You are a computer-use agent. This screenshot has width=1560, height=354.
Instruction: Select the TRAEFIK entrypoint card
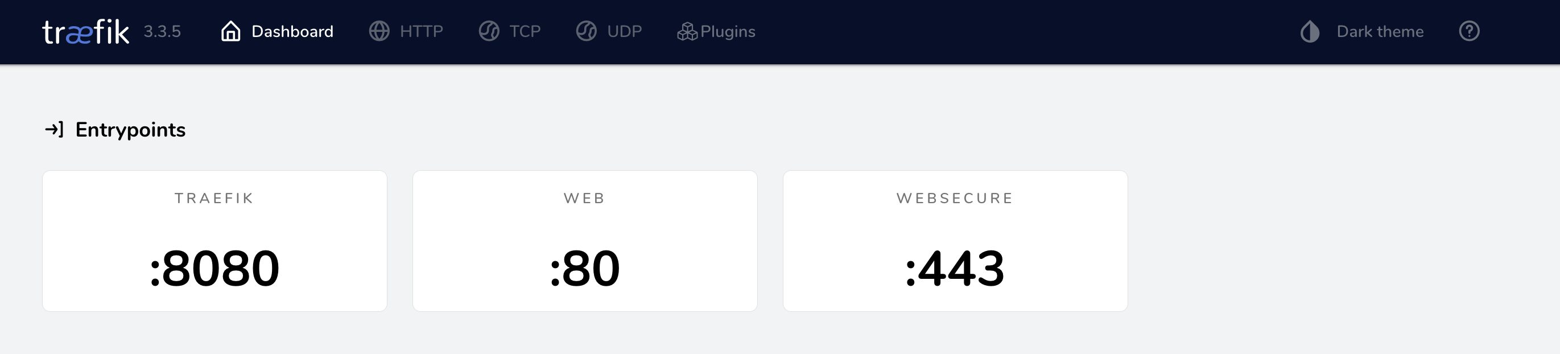(x=214, y=241)
